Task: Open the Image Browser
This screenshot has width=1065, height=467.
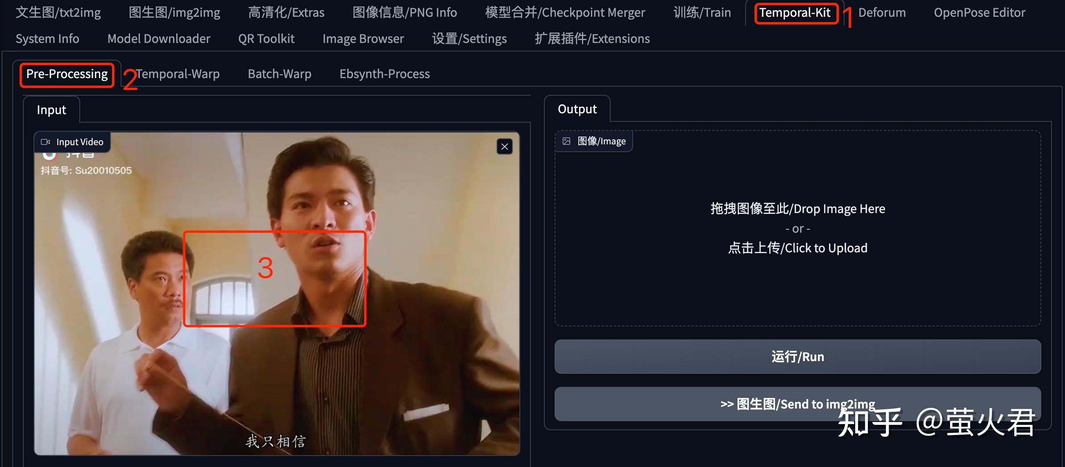Action: (363, 38)
